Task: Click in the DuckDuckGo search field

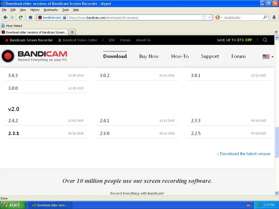Action: click(x=242, y=17)
